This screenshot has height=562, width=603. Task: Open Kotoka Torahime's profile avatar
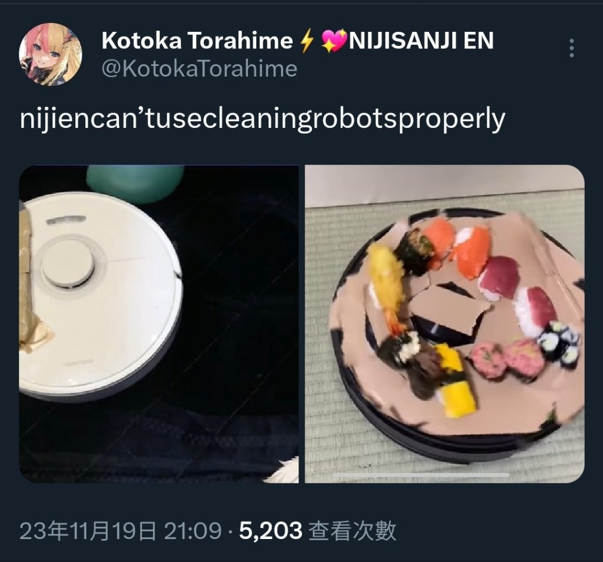(51, 54)
